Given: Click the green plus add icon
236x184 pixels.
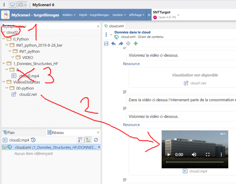Looking at the screenshot, I should pyautogui.click(x=136, y=44).
